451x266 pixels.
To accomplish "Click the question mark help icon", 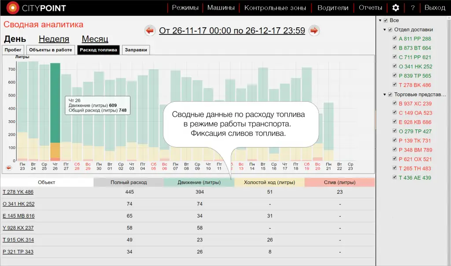I will click(413, 7).
